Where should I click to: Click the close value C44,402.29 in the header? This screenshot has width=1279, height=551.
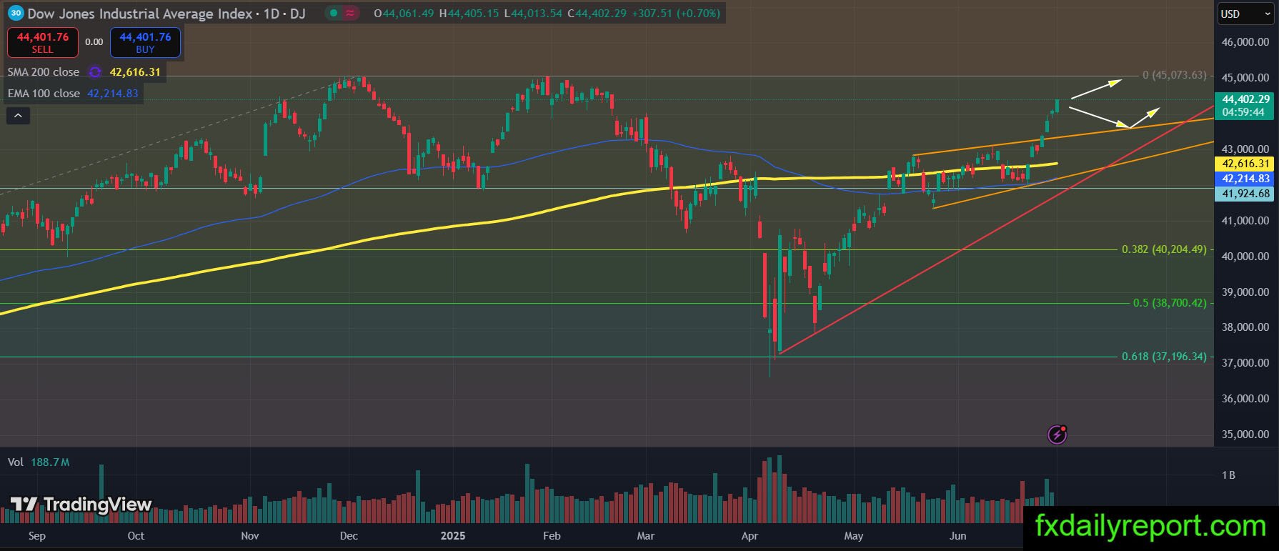pyautogui.click(x=597, y=13)
